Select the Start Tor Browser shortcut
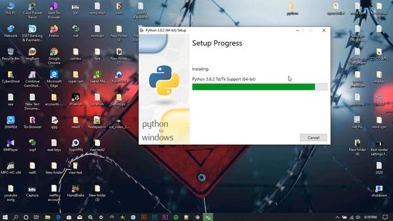393x221 pixels. [54, 10]
